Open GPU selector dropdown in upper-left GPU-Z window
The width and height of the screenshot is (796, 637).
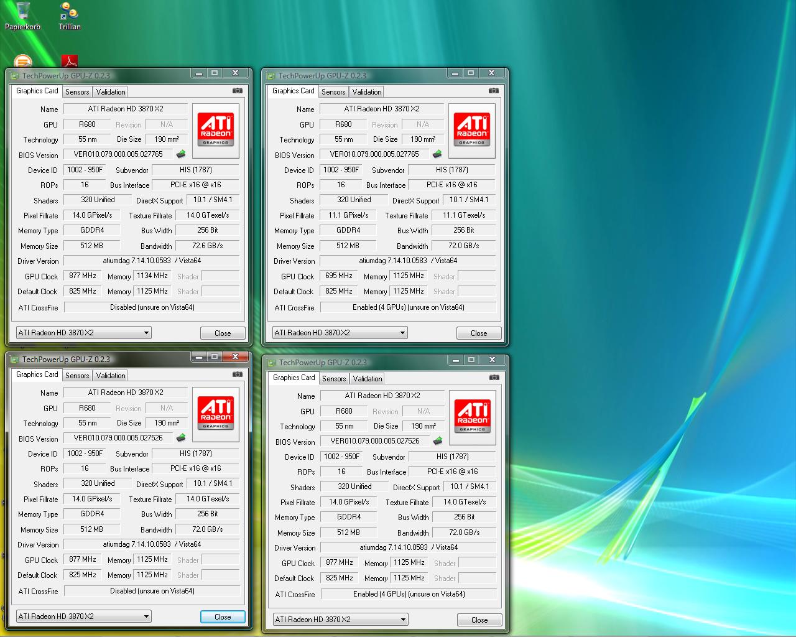(83, 333)
